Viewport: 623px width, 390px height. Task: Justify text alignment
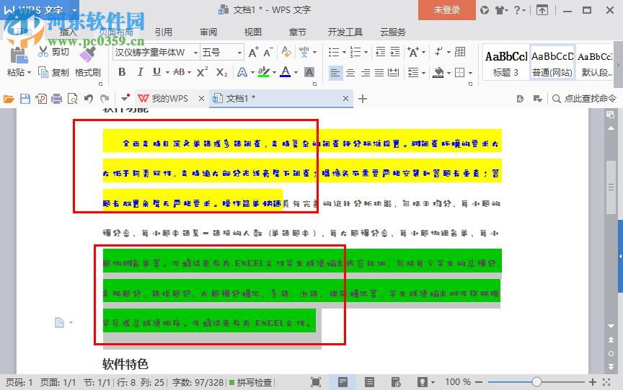point(379,73)
